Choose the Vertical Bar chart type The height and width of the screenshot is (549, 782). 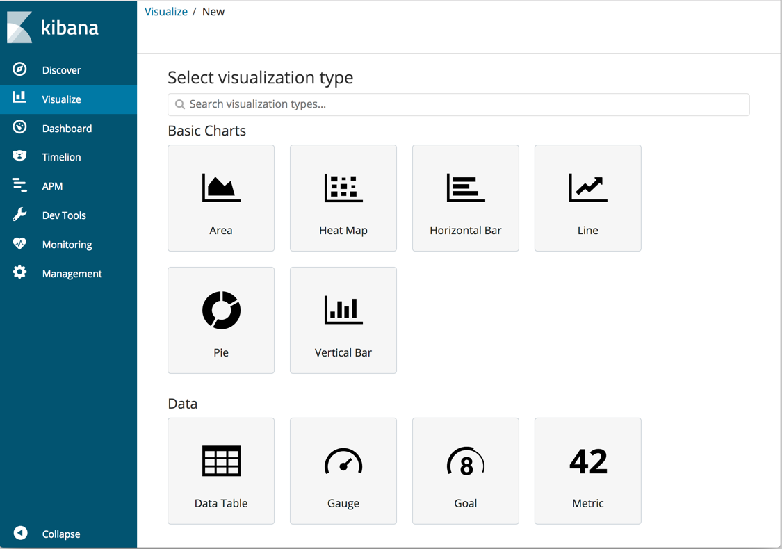pos(343,320)
